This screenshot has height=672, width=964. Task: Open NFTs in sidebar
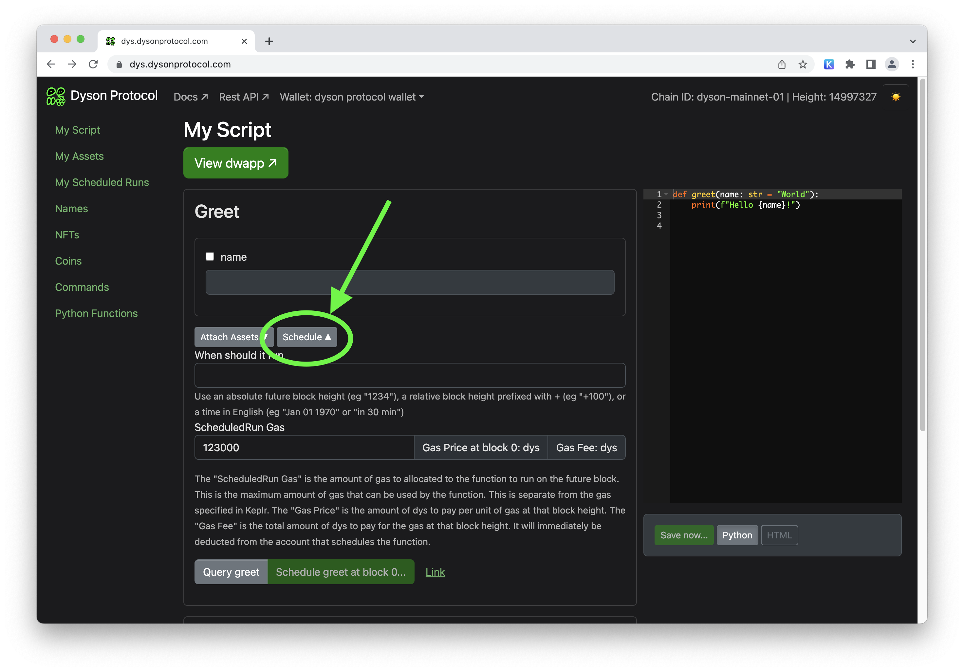(67, 235)
